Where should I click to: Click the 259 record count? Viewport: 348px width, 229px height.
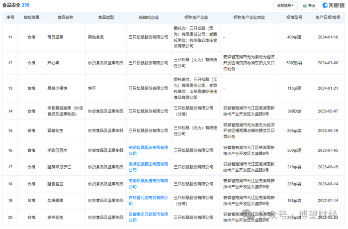25,5
